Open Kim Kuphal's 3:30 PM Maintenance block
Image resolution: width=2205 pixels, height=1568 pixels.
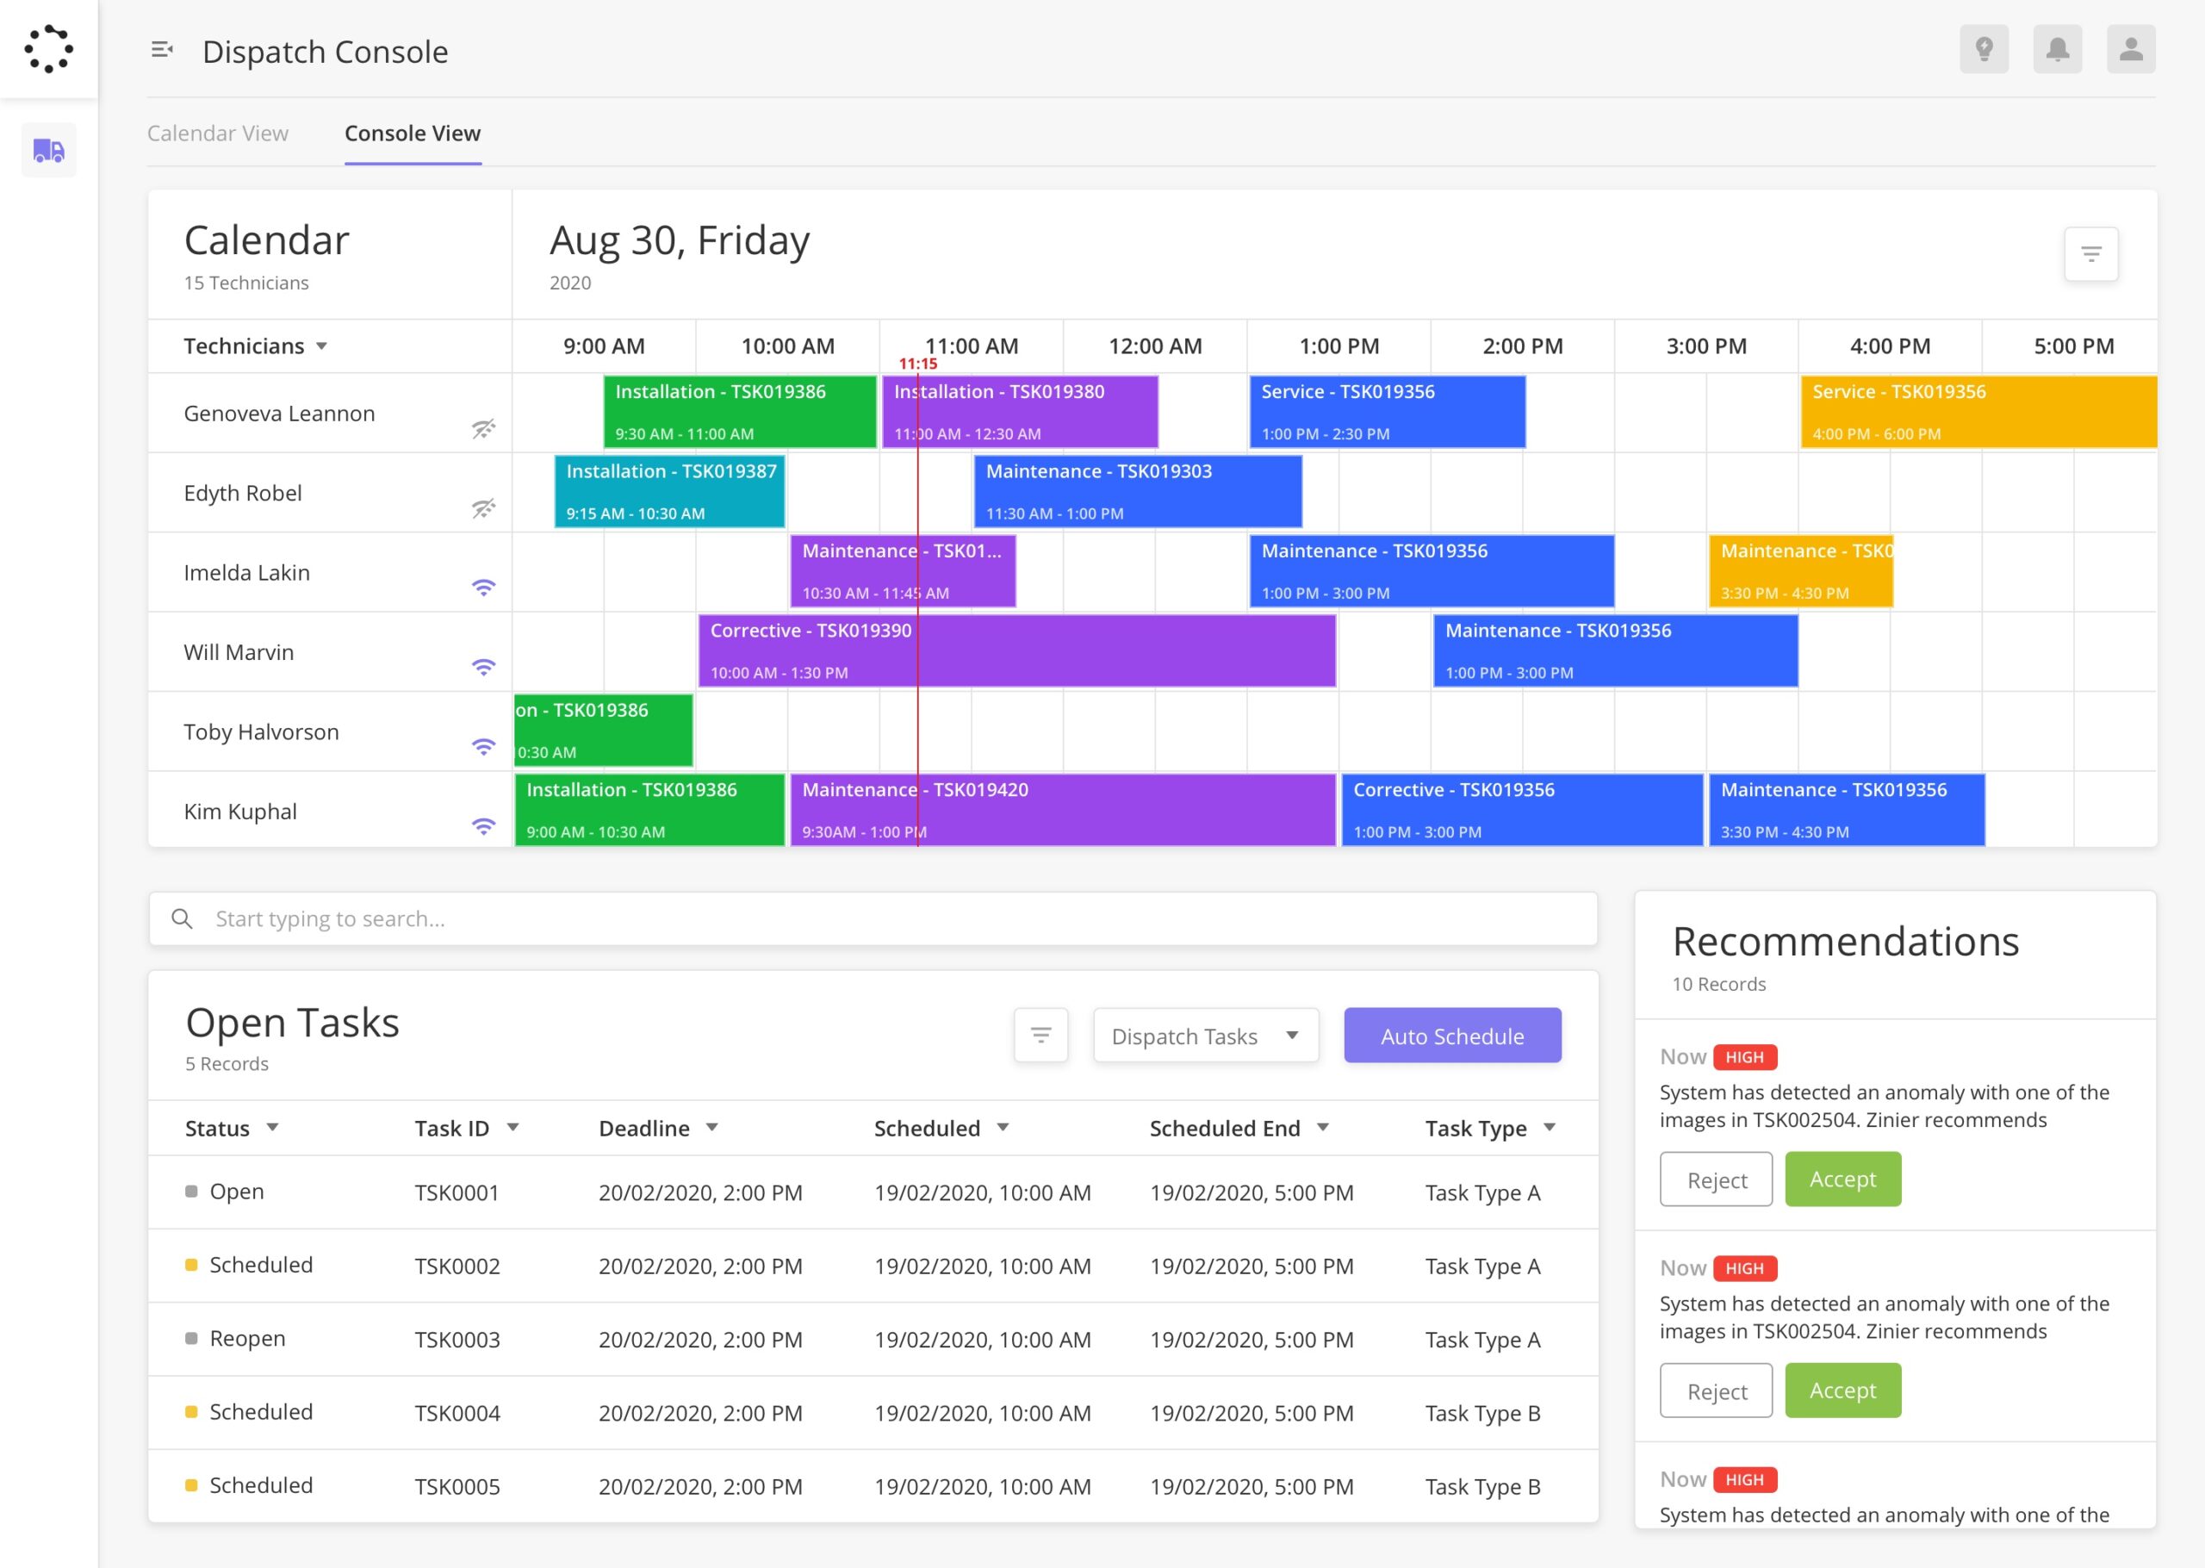[1847, 810]
